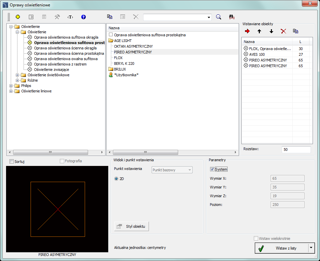The height and width of the screenshot is (261, 320).
Task: Click red X remove-from-list icon
Action: [x=283, y=31]
